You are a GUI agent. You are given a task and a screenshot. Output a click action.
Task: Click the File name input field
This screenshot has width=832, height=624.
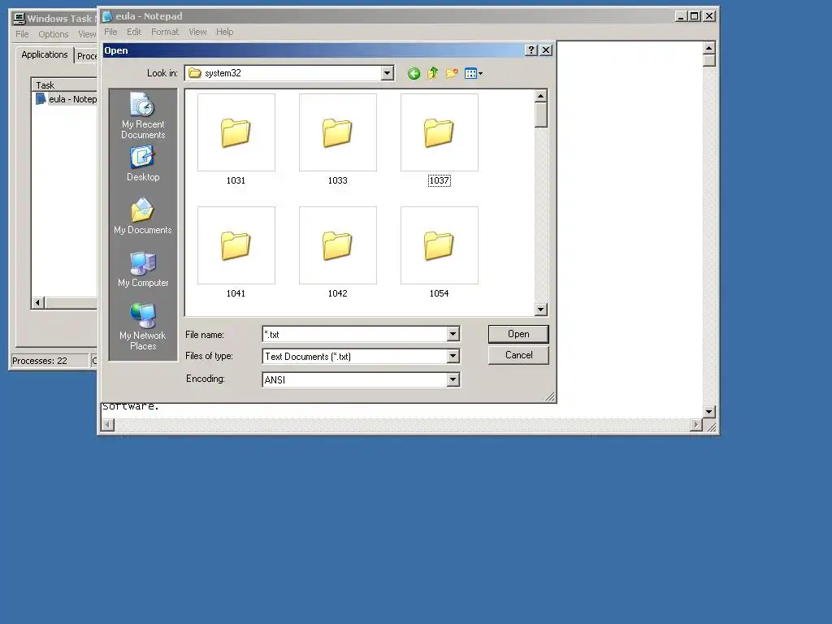pyautogui.click(x=354, y=334)
